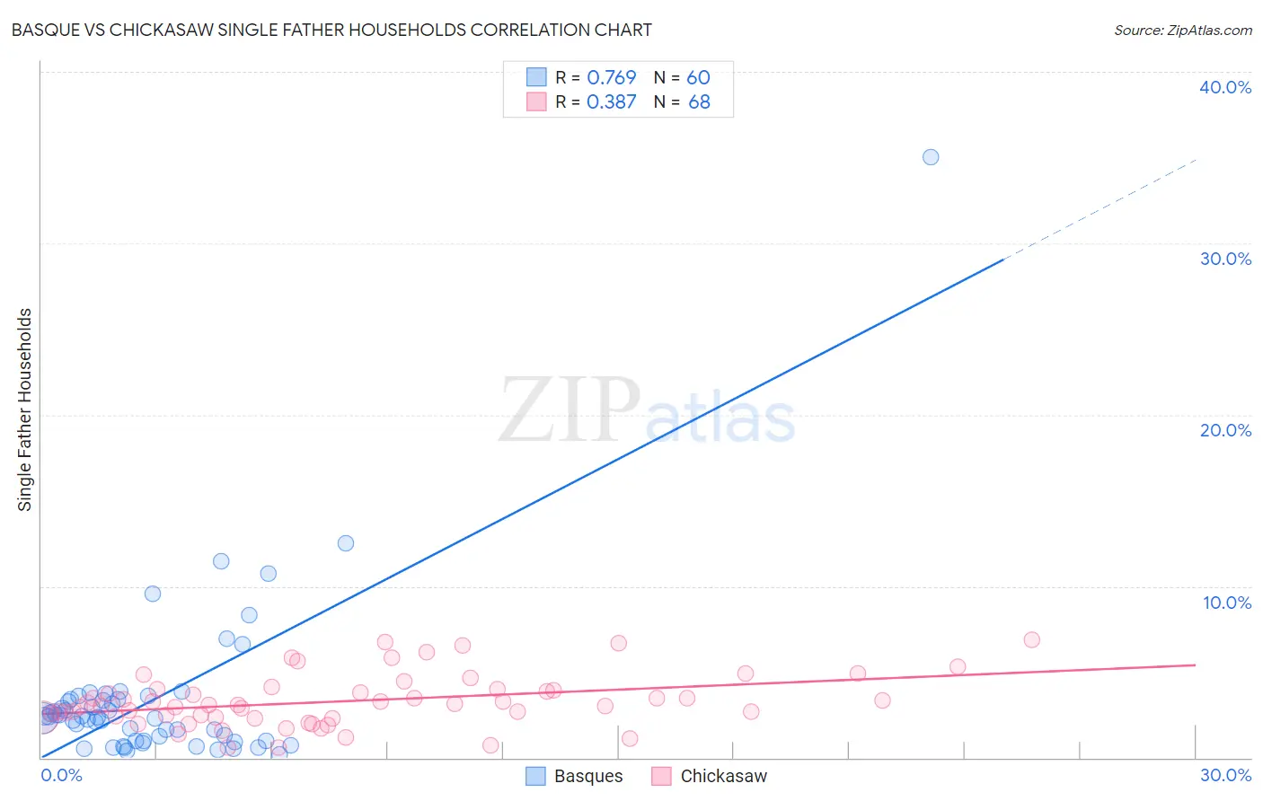Click the pink series R value 0.387
The height and width of the screenshot is (801, 1263).
(x=611, y=101)
